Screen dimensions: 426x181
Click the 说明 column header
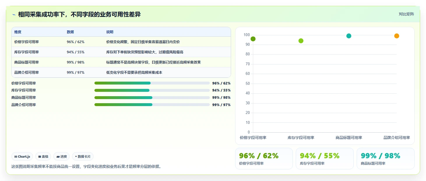pyautogui.click(x=110, y=32)
